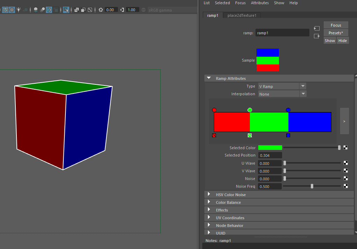Toggle X-ray display mode icon

pyautogui.click(x=77, y=10)
